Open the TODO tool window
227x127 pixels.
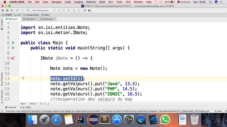pos(26,107)
